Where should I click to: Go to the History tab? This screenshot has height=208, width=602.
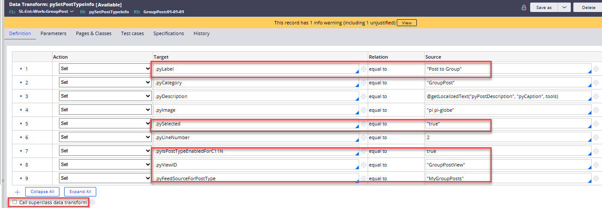click(x=201, y=33)
